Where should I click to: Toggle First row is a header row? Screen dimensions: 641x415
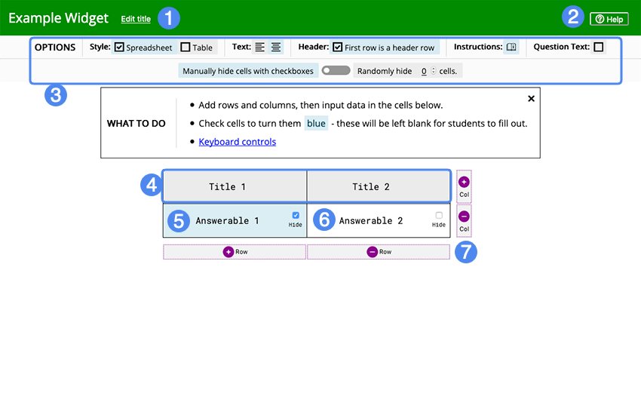(337, 47)
